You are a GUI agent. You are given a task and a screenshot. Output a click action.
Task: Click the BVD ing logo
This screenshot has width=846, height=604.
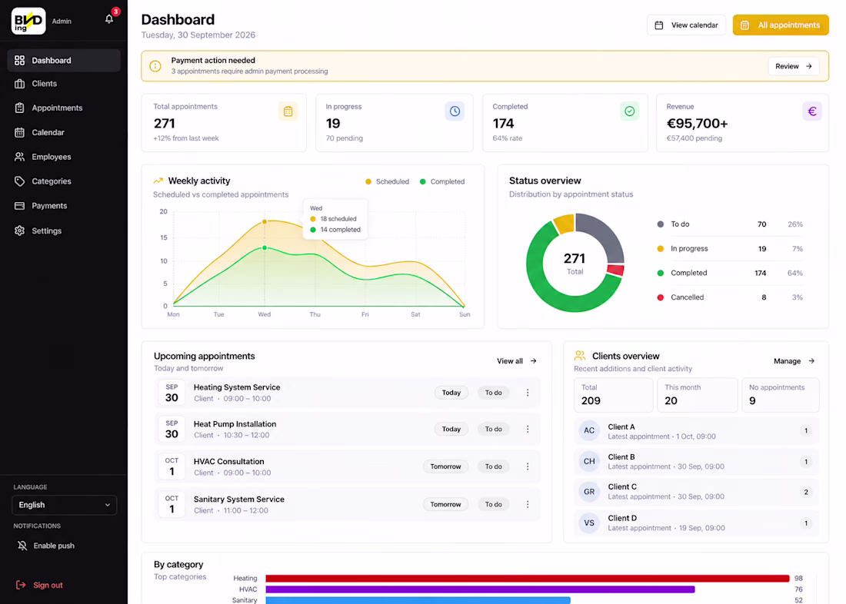28,21
